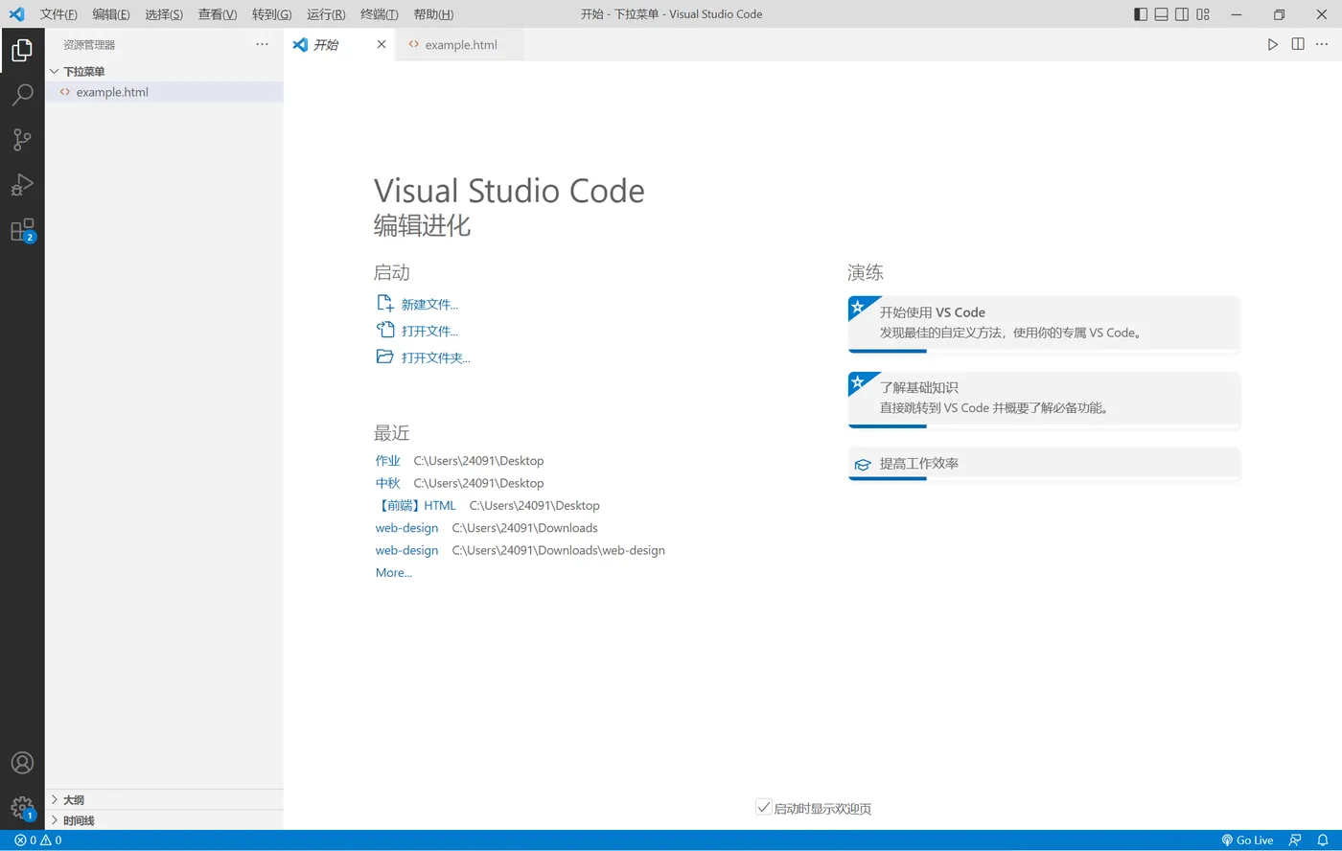1342x851 pixels.
Task: Close the 开始 welcome tab
Action: (382, 45)
